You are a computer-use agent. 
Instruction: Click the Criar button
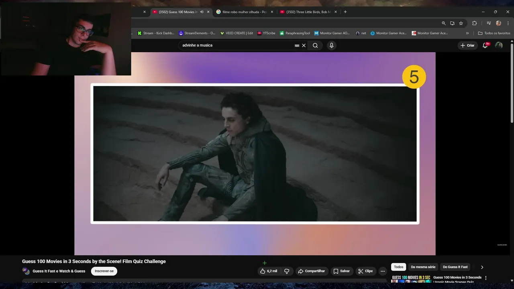[x=467, y=45]
